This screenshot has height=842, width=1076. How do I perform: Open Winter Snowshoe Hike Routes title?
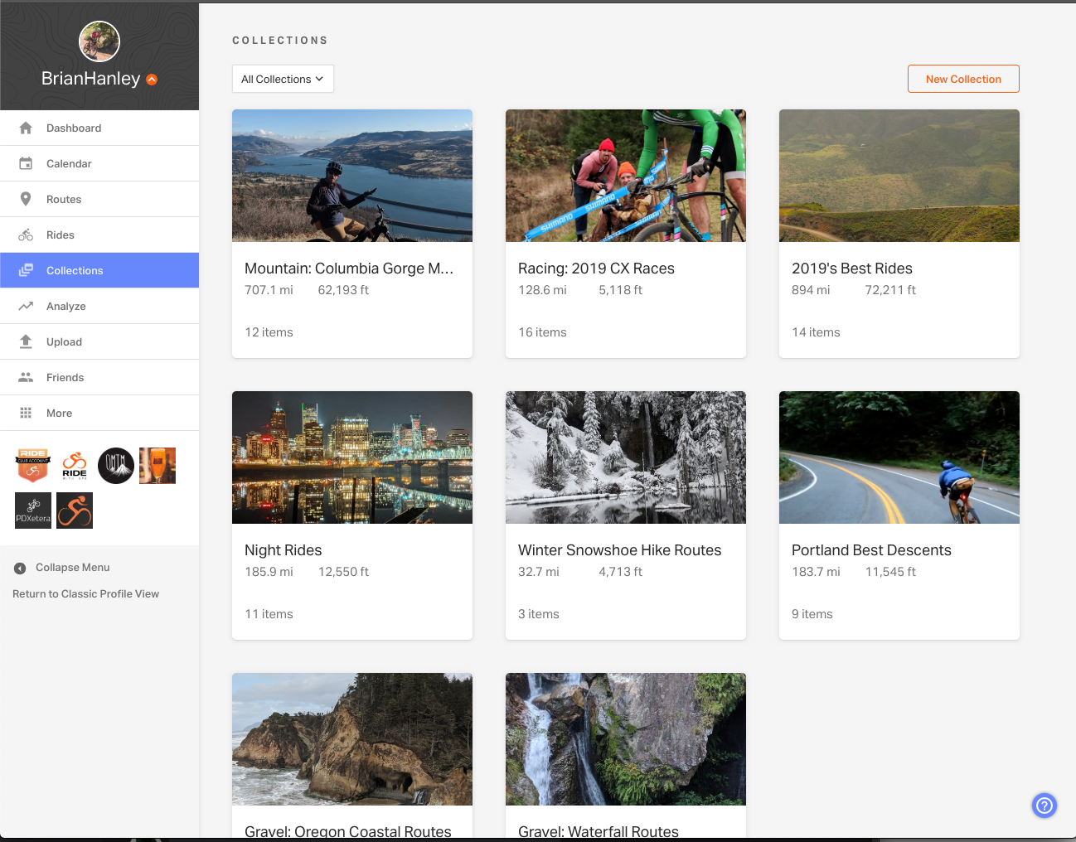click(619, 550)
